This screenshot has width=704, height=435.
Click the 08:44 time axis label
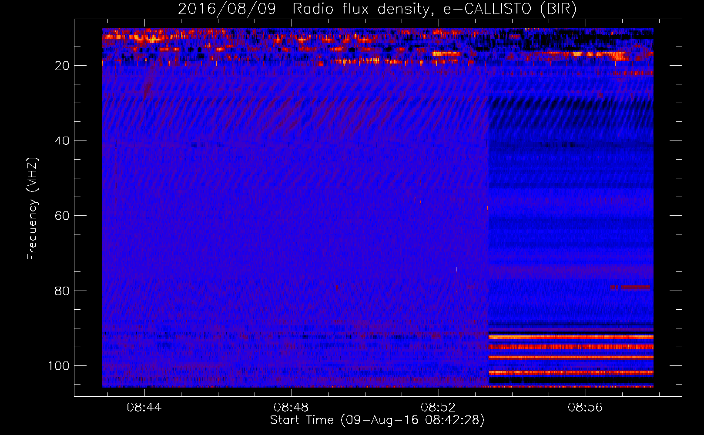point(144,407)
